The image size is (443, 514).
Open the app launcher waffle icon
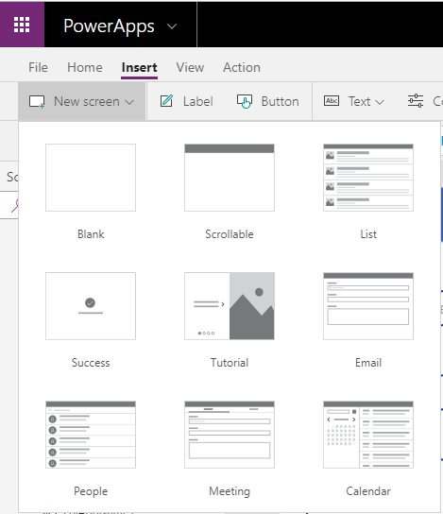pyautogui.click(x=22, y=25)
